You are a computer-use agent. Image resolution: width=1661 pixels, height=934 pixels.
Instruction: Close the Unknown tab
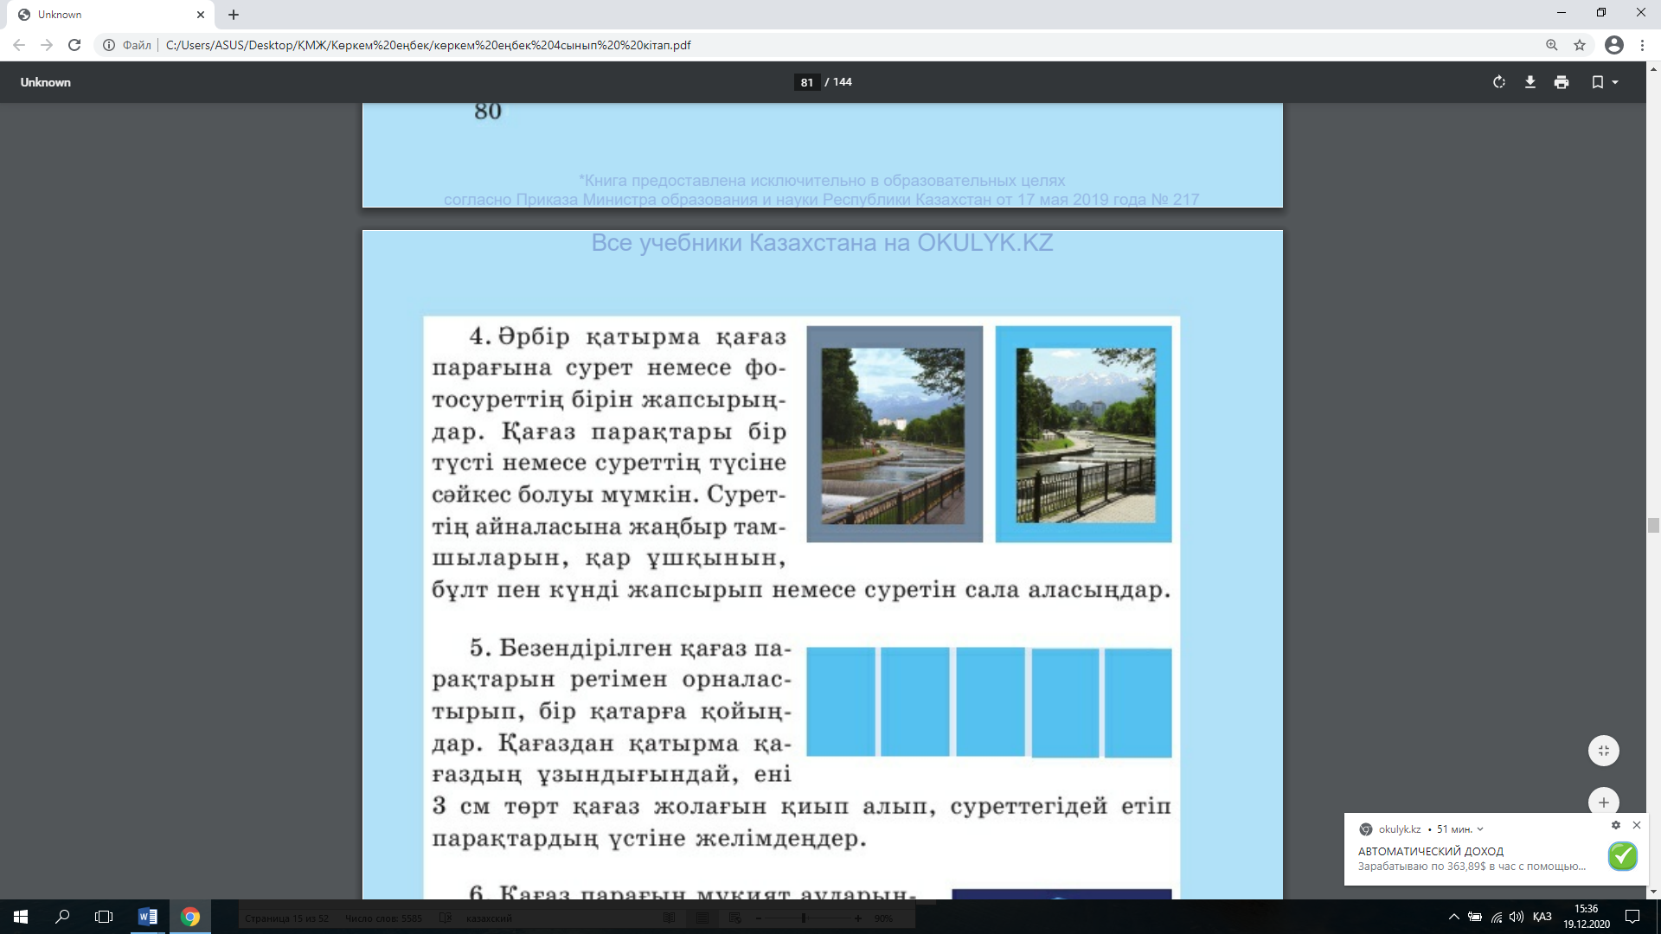201,15
